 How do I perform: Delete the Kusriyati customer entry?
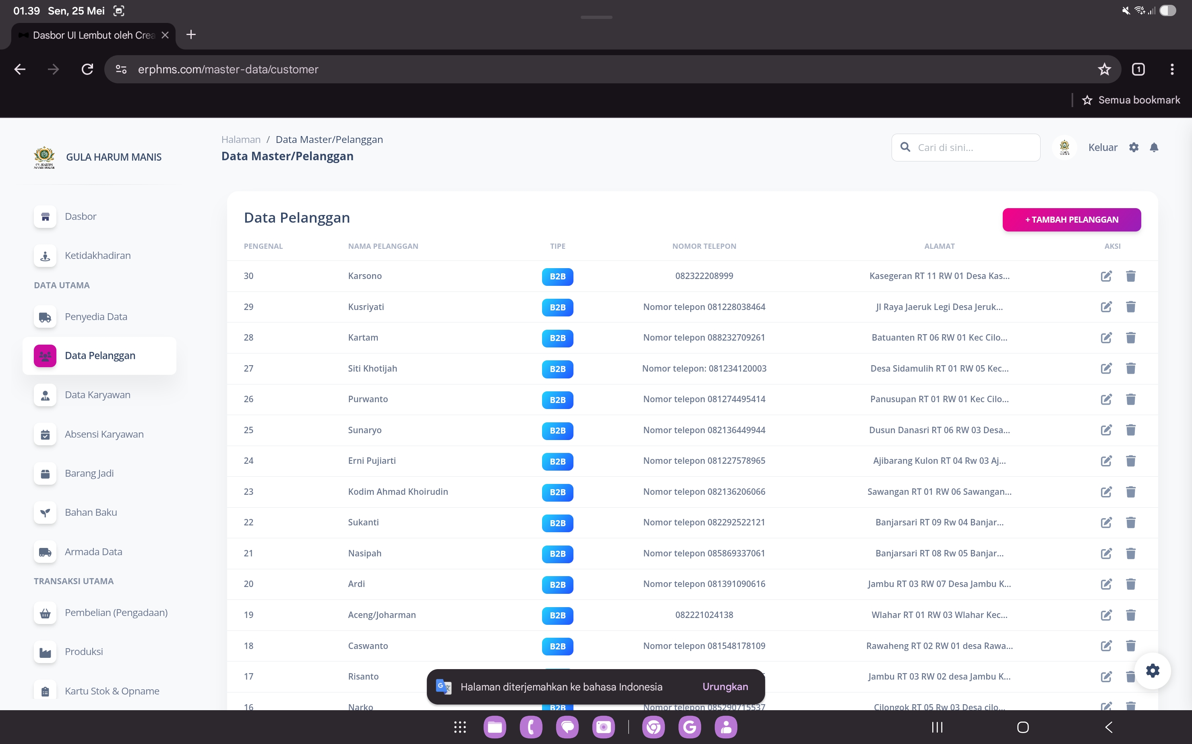(x=1130, y=307)
